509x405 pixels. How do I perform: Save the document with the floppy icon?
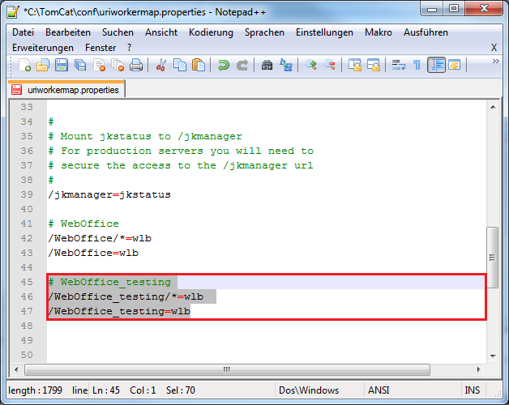(x=62, y=65)
